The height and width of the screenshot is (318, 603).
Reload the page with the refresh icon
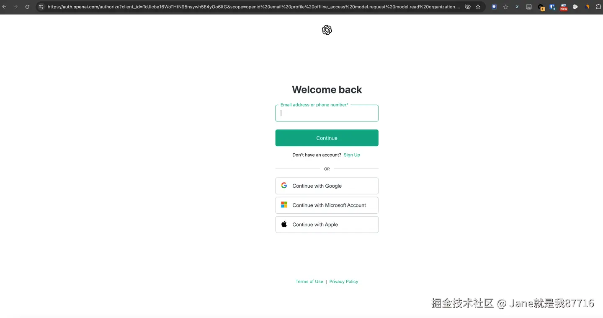[28, 7]
